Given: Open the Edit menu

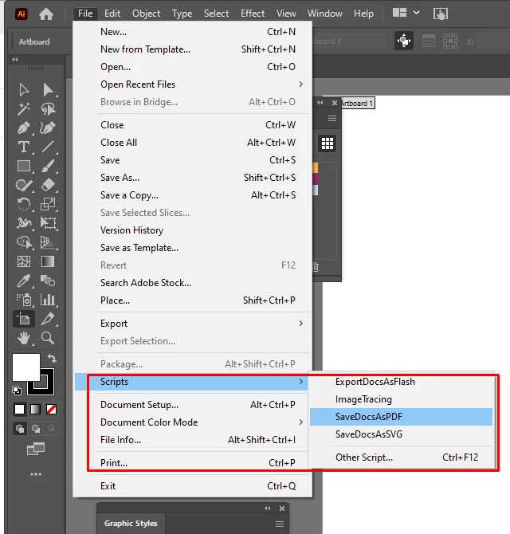Looking at the screenshot, I should click(x=112, y=14).
